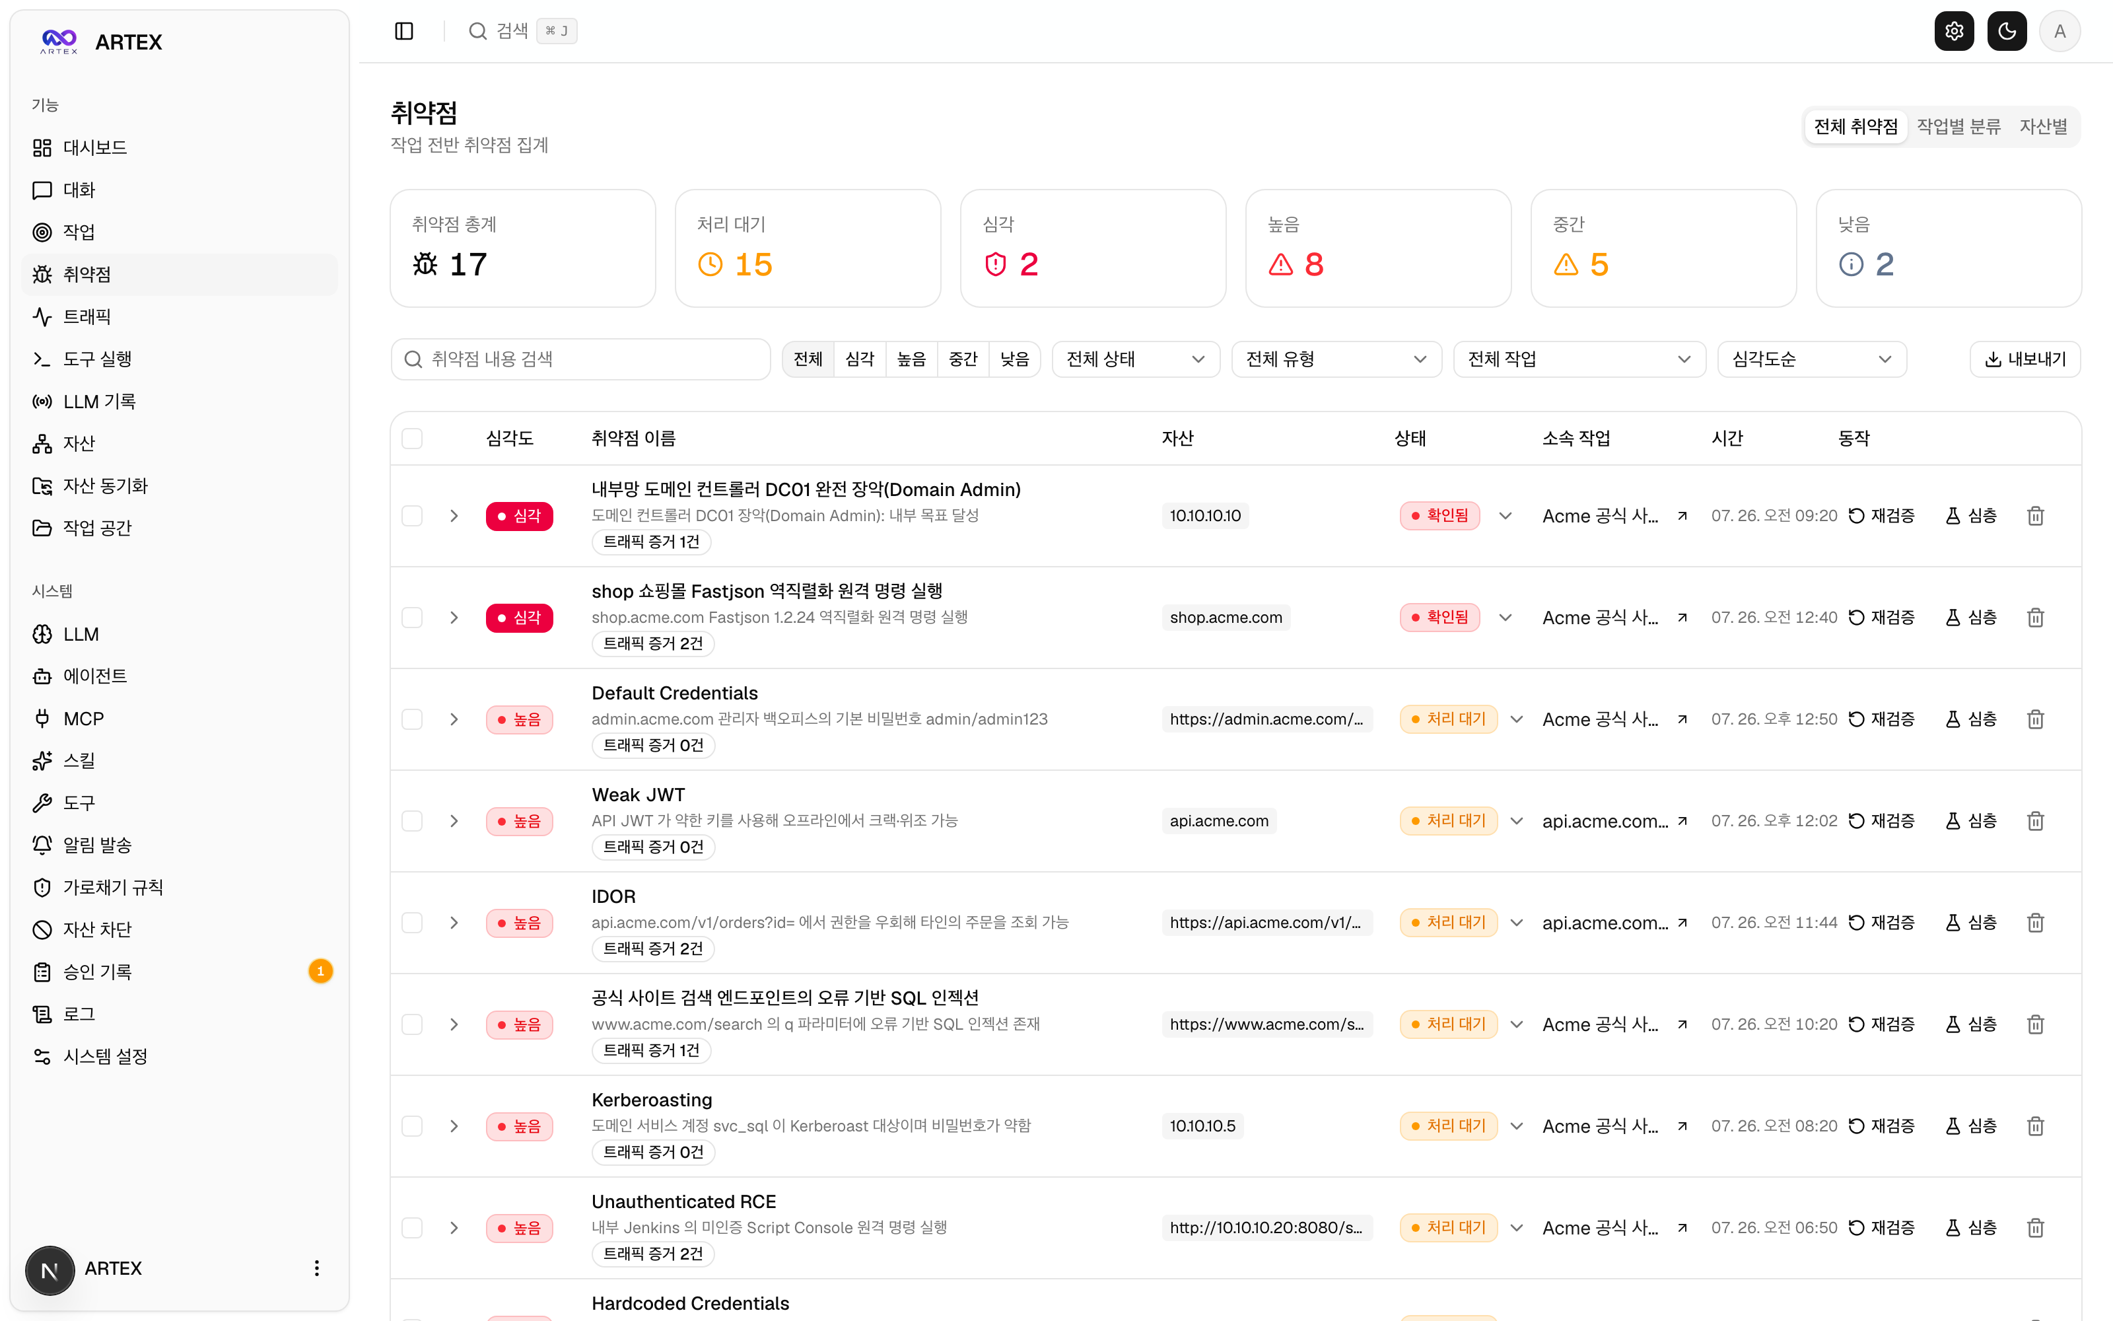Click 재검증 on the Default Credentials row
Screen dimensions: 2113x1321
[1882, 719]
